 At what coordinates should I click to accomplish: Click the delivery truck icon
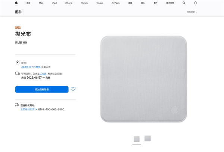click(18, 73)
